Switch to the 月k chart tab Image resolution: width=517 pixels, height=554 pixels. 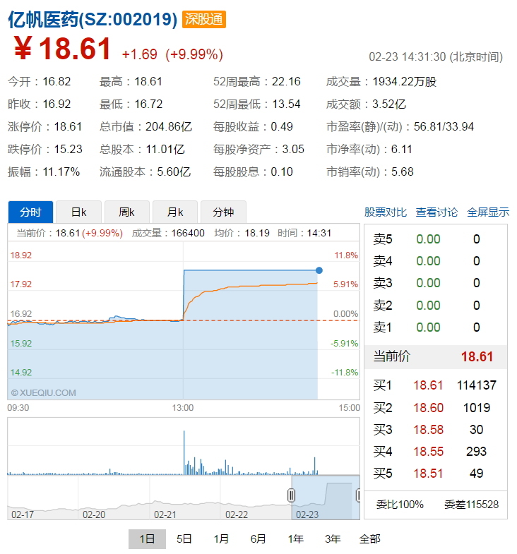(175, 212)
